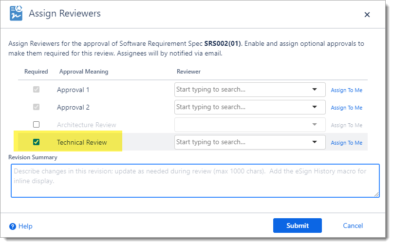Screen dimensions: 393x245
Task: Click the Cancel link
Action: pyautogui.click(x=353, y=226)
